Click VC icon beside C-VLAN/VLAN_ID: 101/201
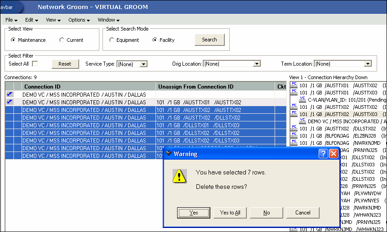 tap(302, 99)
